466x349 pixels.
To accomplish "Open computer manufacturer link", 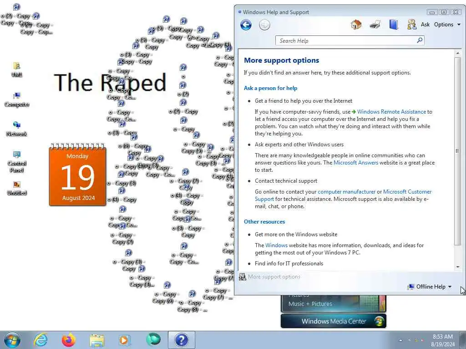I will (346, 192).
